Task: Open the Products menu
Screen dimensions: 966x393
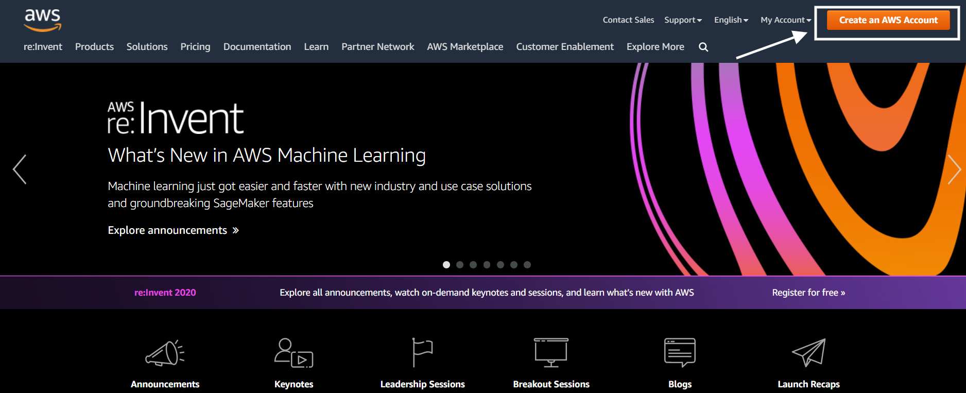Action: (94, 47)
